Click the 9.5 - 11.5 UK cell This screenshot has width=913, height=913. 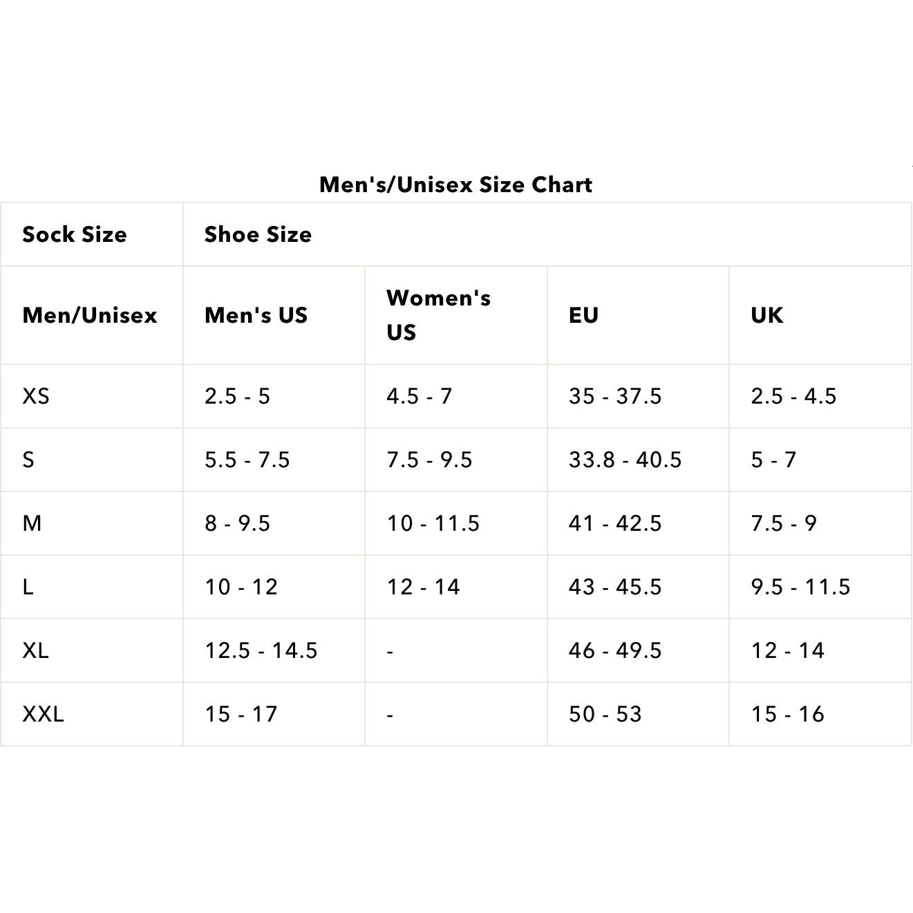pos(800,587)
